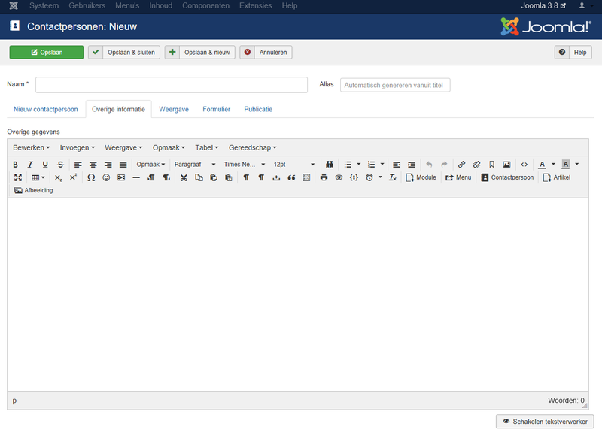The image size is (602, 436).
Task: Preview content with eye icon
Action: point(339,177)
